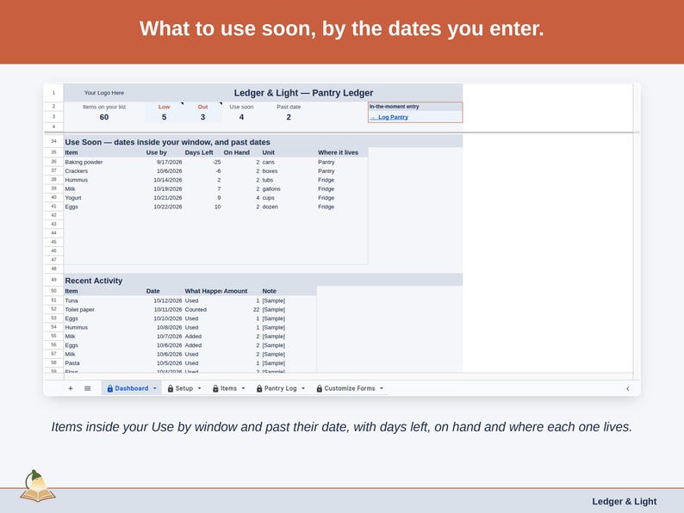The height and width of the screenshot is (513, 684).
Task: Select the dozen unit cell
Action: (x=289, y=207)
